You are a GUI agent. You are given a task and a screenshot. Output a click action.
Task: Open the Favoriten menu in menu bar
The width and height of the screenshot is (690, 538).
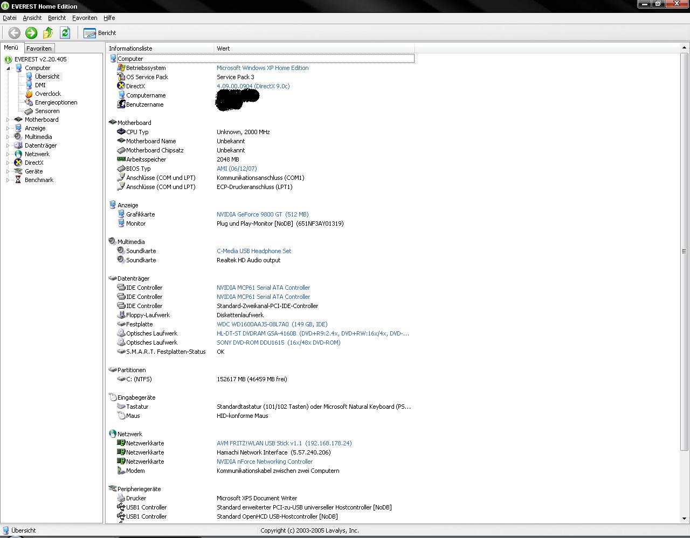point(85,18)
